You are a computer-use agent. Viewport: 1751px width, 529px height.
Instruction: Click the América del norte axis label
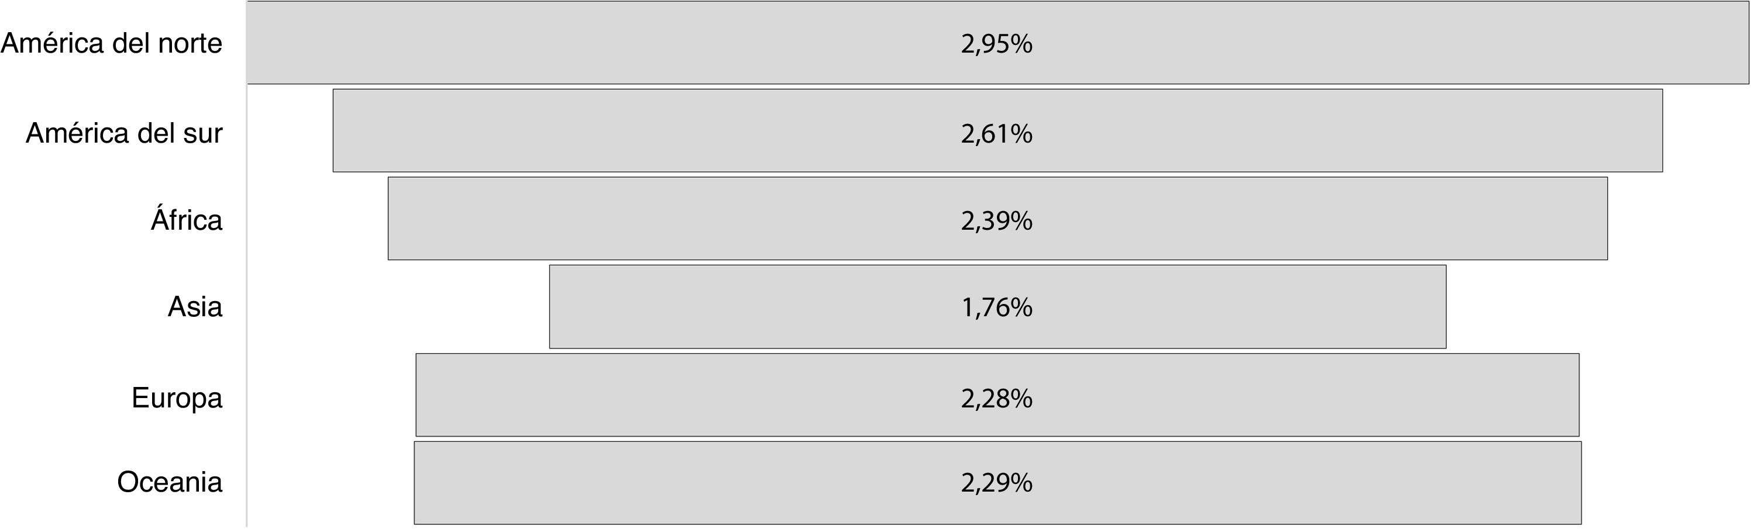112,43
